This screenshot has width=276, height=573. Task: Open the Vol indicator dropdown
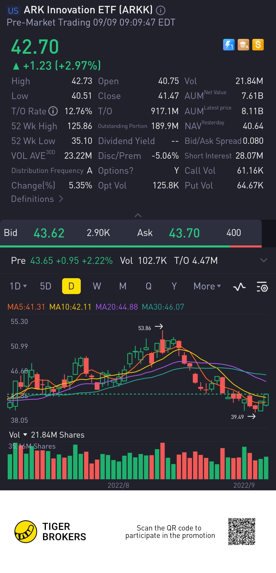pyautogui.click(x=18, y=435)
